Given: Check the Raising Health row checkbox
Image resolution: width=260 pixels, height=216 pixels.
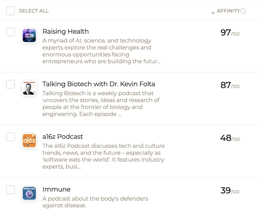Looking at the screenshot, I should pos(10,32).
